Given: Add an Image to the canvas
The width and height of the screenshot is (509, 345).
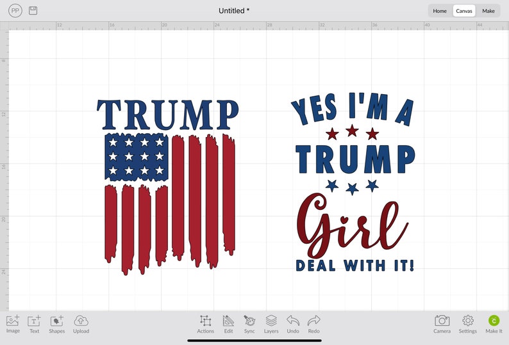Looking at the screenshot, I should [13, 325].
